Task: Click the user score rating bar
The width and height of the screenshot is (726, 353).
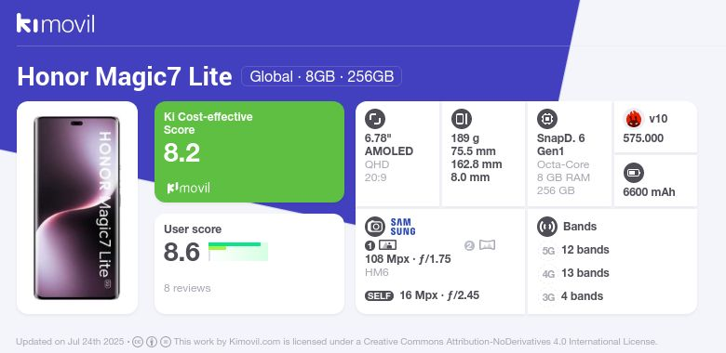Action: (238, 252)
